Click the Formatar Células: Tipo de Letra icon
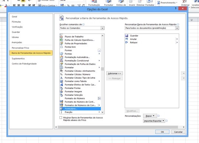The width and height of the screenshot is (199, 143). [62, 78]
